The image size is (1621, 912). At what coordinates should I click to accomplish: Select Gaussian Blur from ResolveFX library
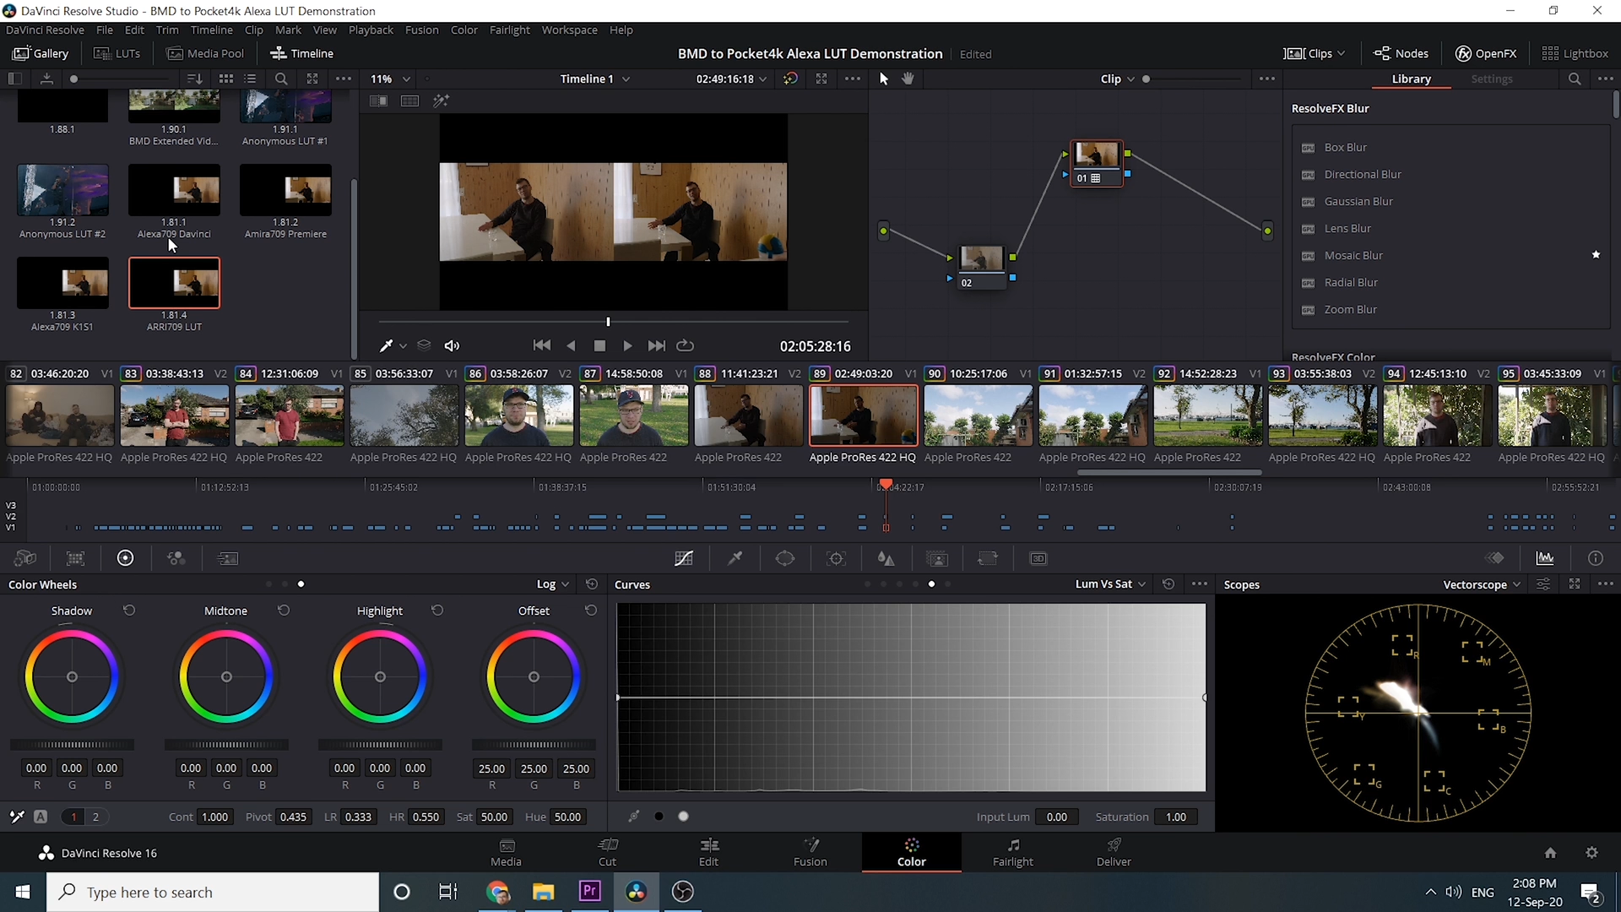point(1358,201)
